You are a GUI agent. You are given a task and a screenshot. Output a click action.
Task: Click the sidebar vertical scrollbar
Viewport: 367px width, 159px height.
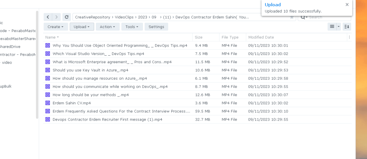(37, 65)
